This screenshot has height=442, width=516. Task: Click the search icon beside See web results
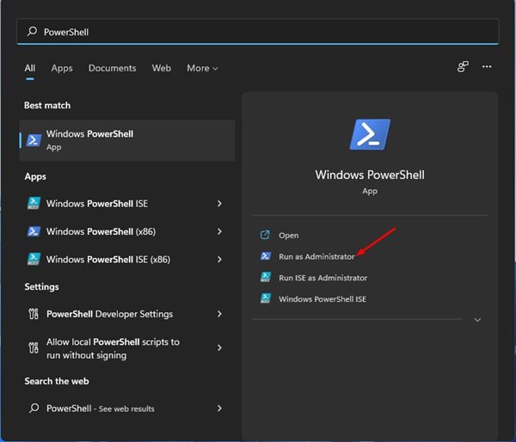pyautogui.click(x=34, y=408)
